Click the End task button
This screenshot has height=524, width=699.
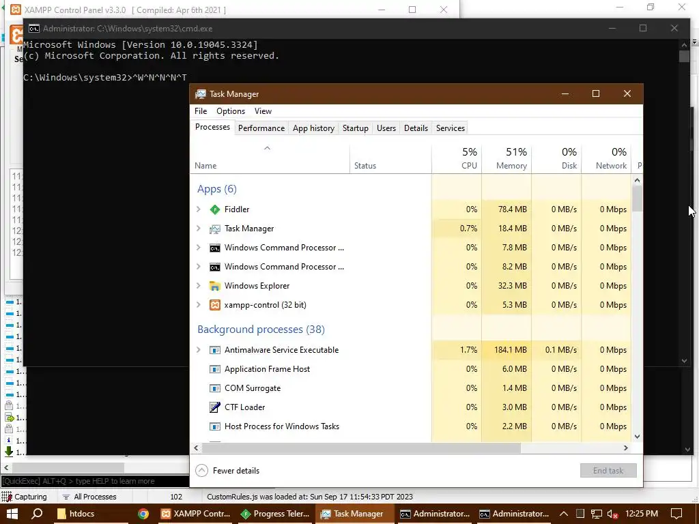click(x=608, y=471)
